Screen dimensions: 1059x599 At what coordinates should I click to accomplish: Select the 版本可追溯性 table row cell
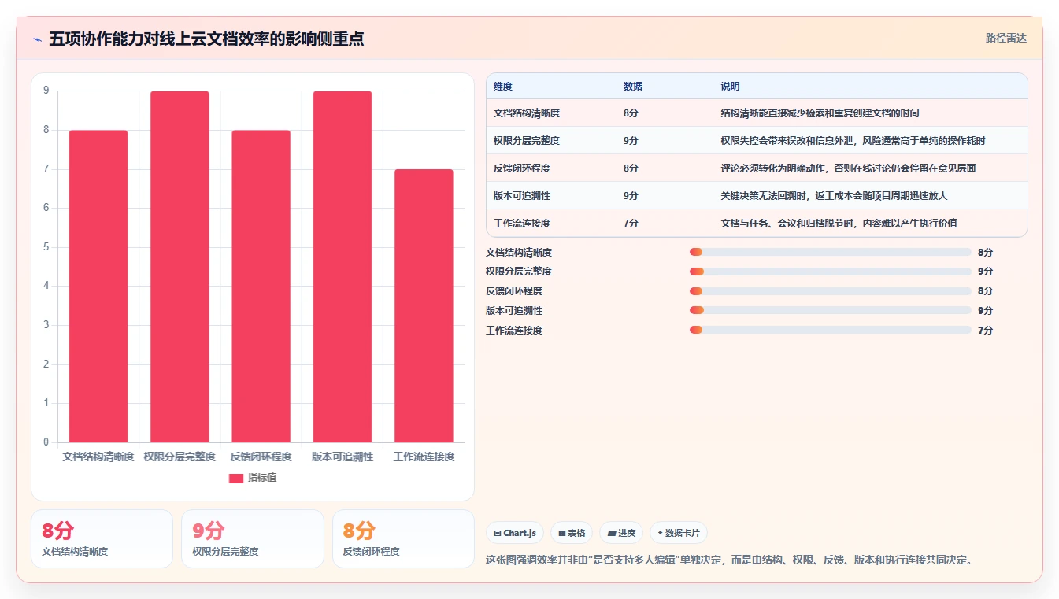click(x=522, y=196)
